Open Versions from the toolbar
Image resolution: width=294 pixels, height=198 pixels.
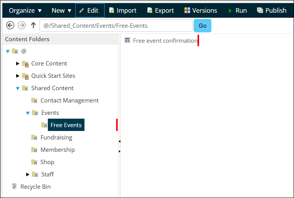click(x=201, y=10)
